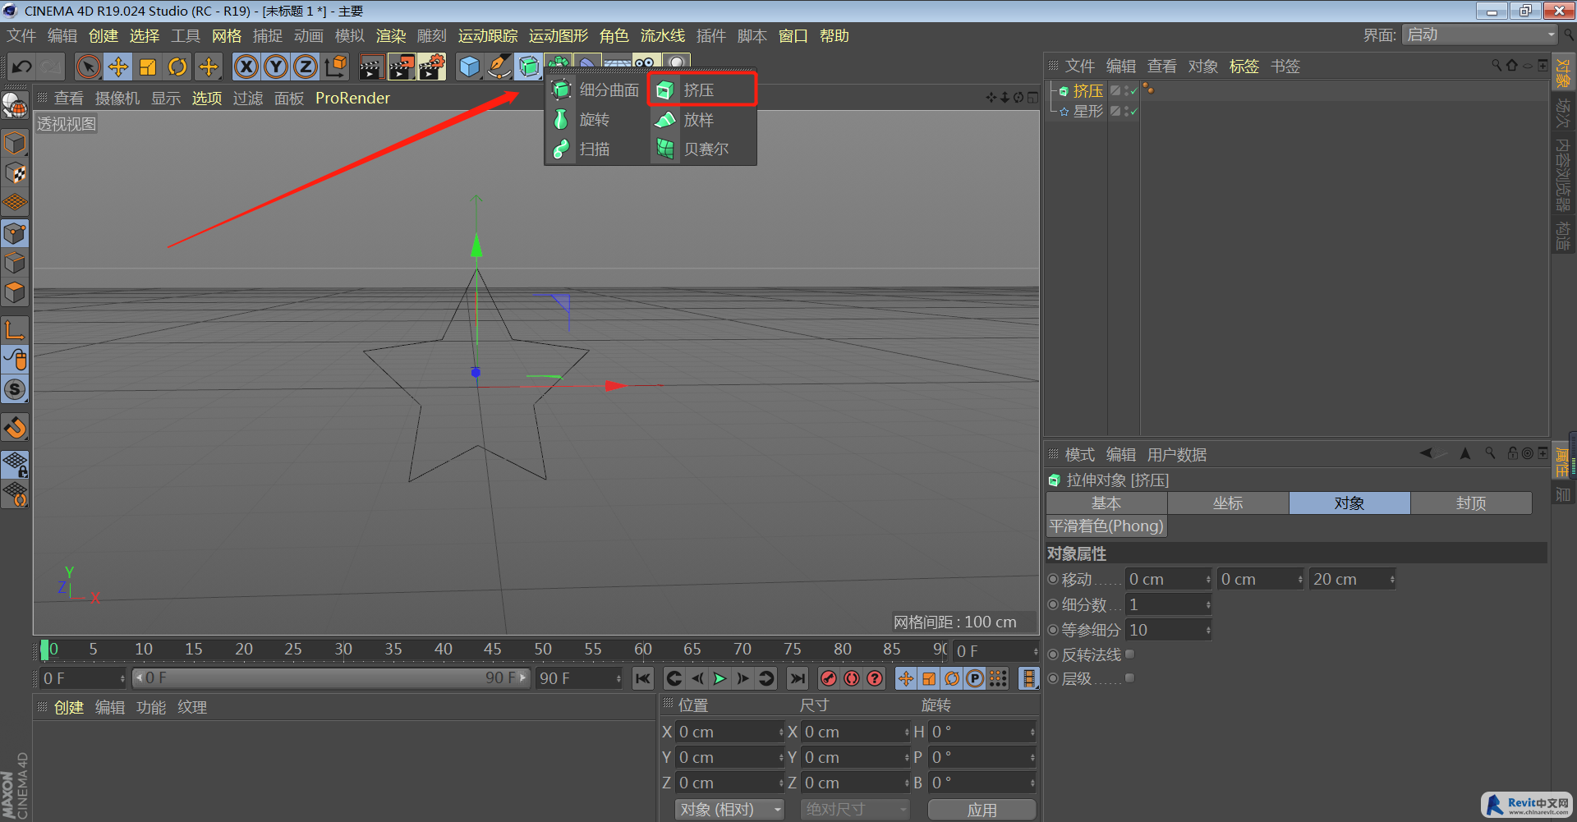Activate the Scale tool in top toolbar
Image resolution: width=1577 pixels, height=822 pixels.
coord(148,67)
